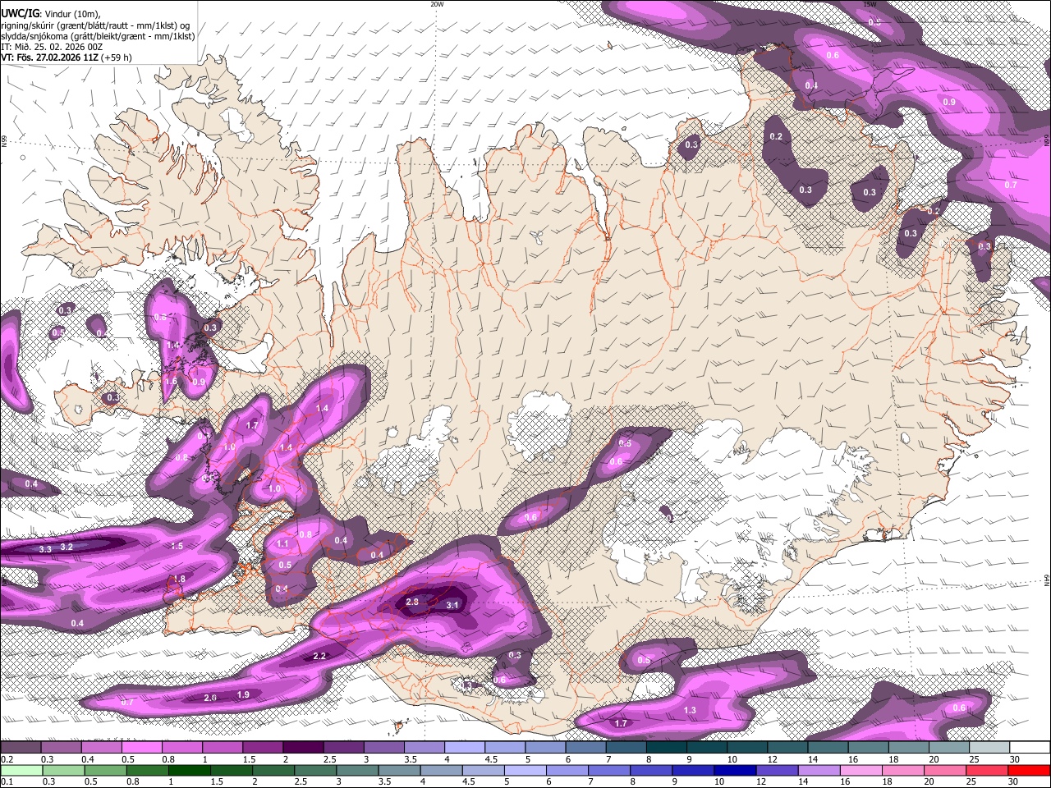
Task: Pick the bright red rain swatch labeled 30
Action: (1030, 770)
